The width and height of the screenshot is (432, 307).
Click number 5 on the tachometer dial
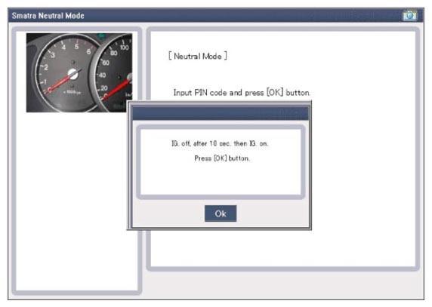[76, 46]
